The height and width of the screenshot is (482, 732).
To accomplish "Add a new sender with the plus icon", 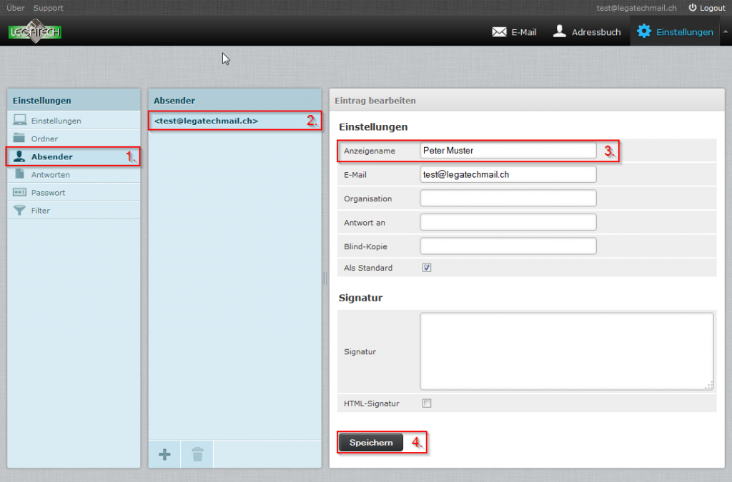I will coord(164,454).
